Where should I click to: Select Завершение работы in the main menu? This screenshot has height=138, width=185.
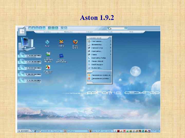(x=99, y=78)
